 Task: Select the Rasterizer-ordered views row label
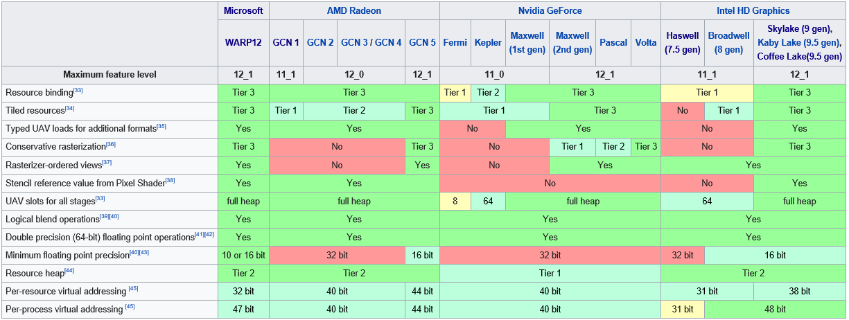click(x=53, y=165)
